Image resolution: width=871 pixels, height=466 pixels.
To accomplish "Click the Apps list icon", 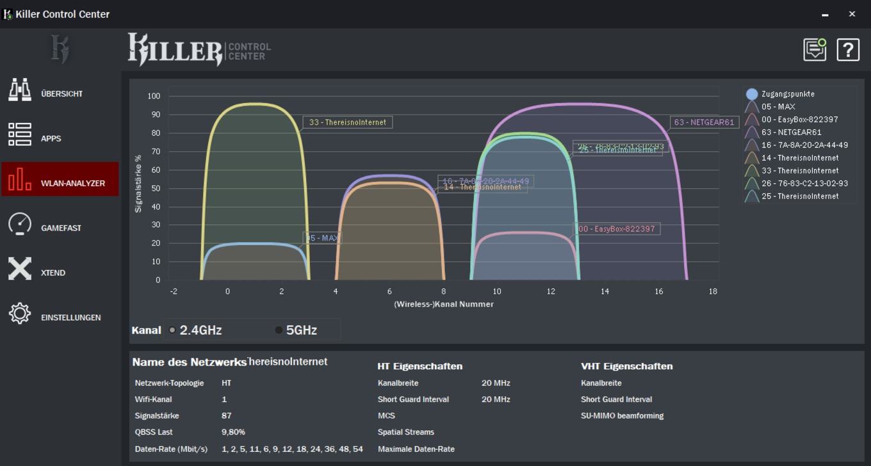I will tap(20, 134).
